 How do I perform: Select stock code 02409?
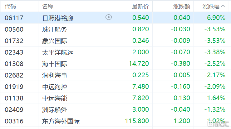[x=14, y=109]
